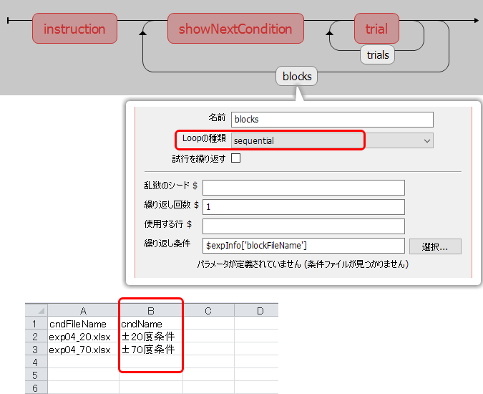Screen dimensions: 483x394
Task: Select row 4 header in the spreadsheet
Action: coord(36,362)
